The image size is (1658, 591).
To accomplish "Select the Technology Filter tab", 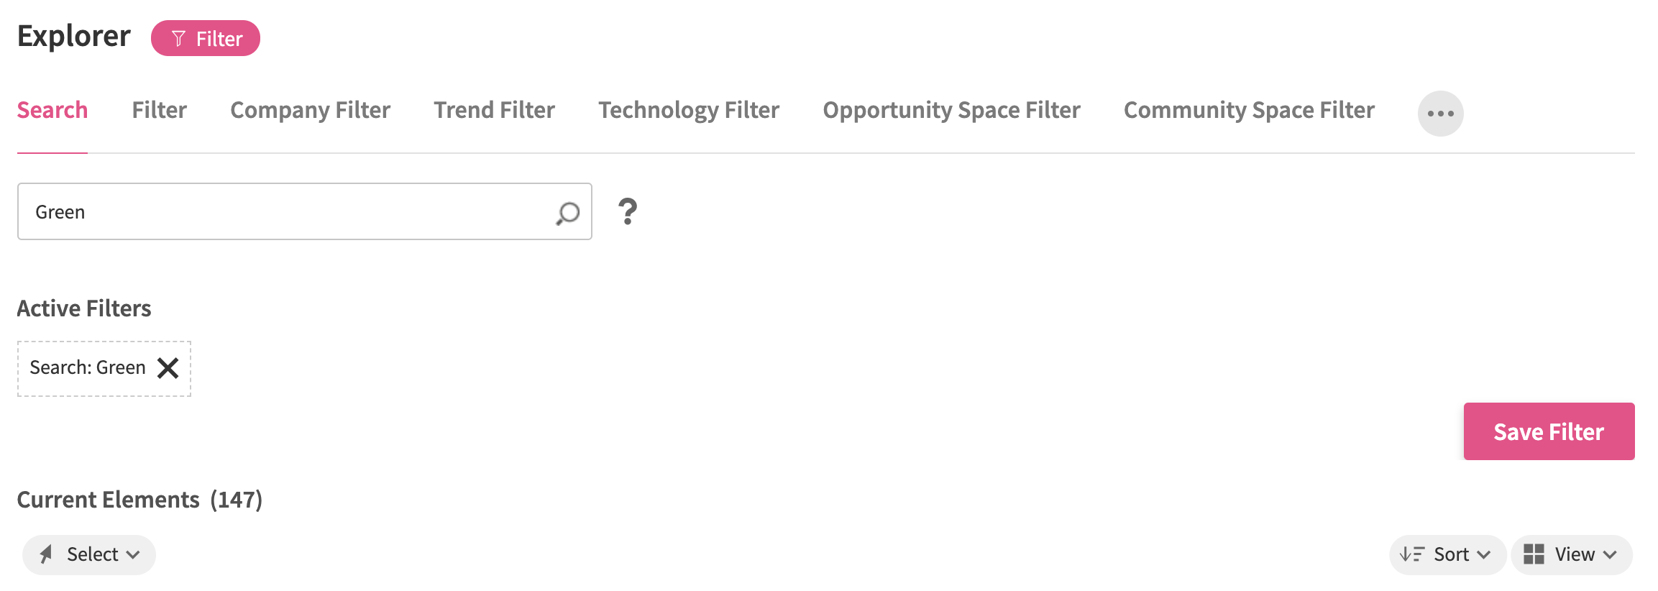I will 688,110.
